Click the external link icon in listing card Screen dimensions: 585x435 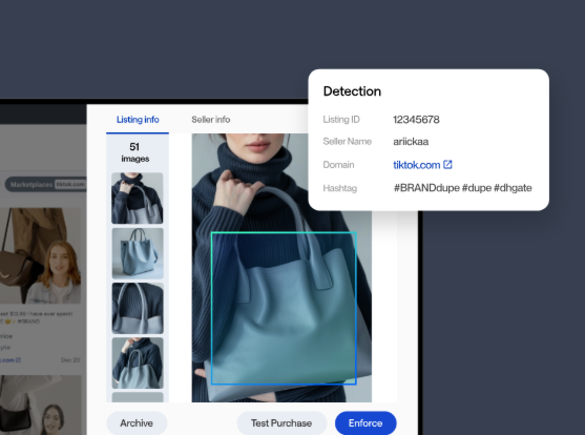pos(18,360)
